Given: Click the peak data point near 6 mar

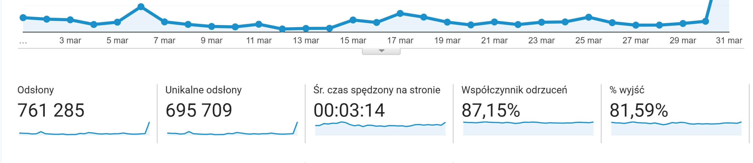Looking at the screenshot, I should pos(141,6).
